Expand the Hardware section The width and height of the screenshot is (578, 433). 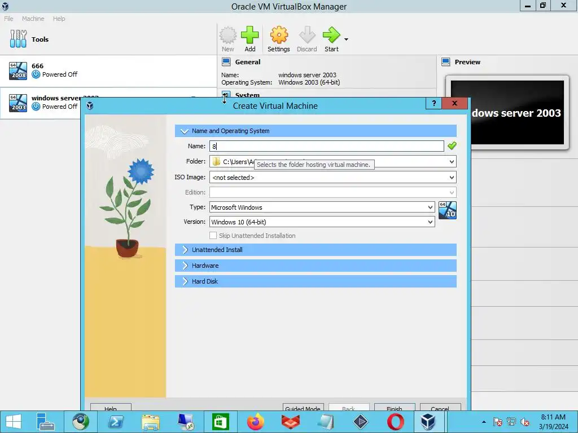click(316, 266)
